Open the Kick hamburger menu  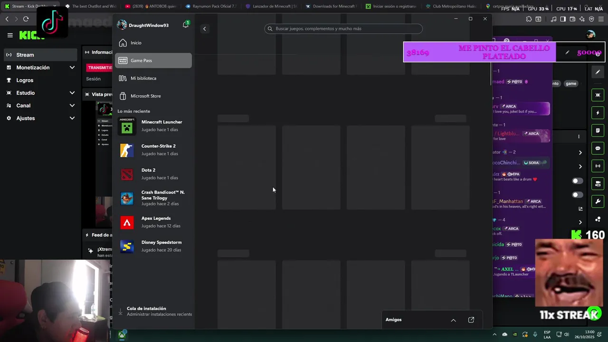click(10, 35)
